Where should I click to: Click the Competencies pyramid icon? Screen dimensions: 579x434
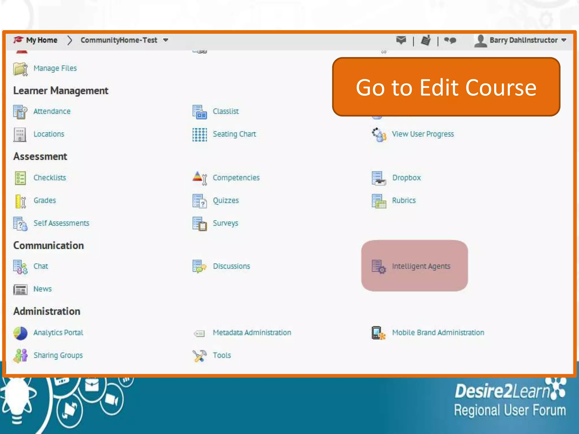point(200,178)
